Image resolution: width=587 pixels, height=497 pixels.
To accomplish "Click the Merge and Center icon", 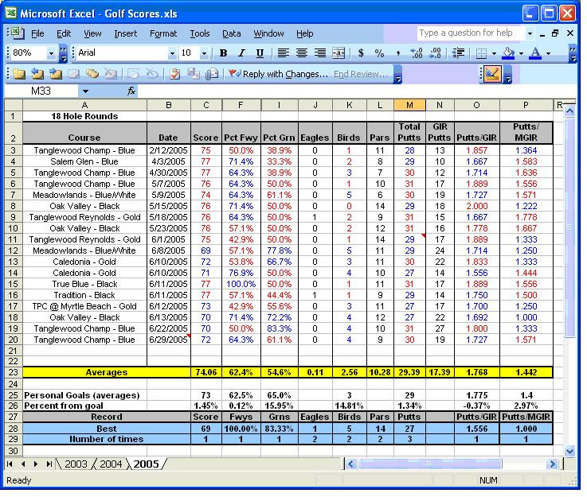I will coord(339,53).
